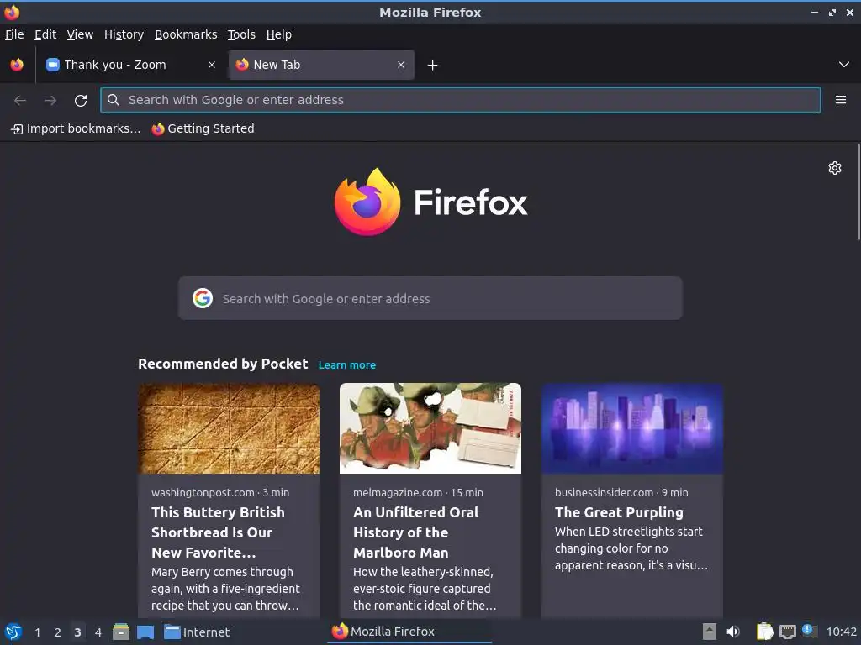Image resolution: width=861 pixels, height=645 pixels.
Task: Switch to workspace 1
Action: [x=37, y=632]
